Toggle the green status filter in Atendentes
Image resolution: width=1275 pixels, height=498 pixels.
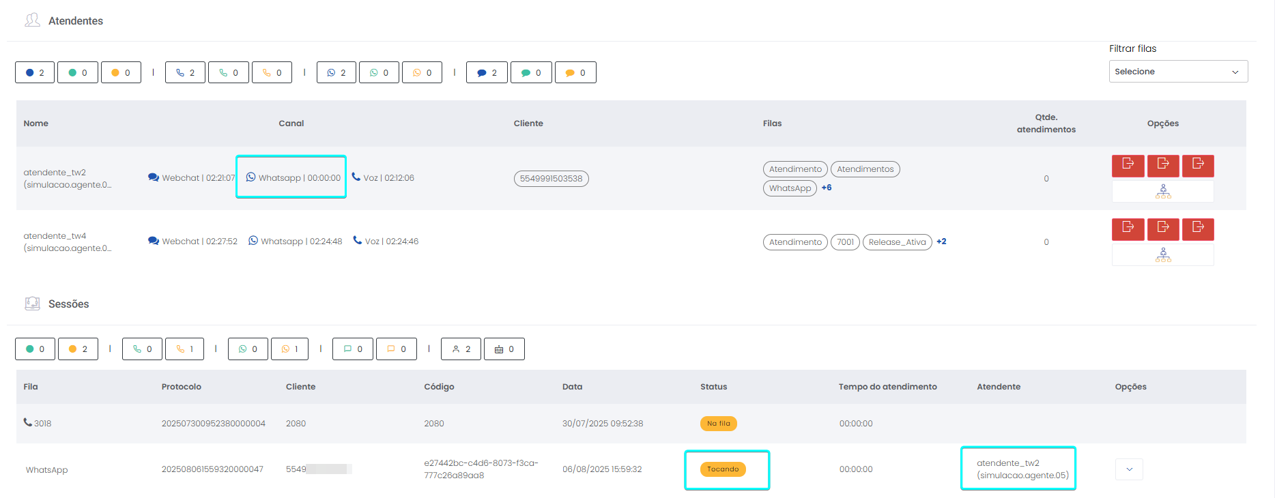click(x=78, y=73)
